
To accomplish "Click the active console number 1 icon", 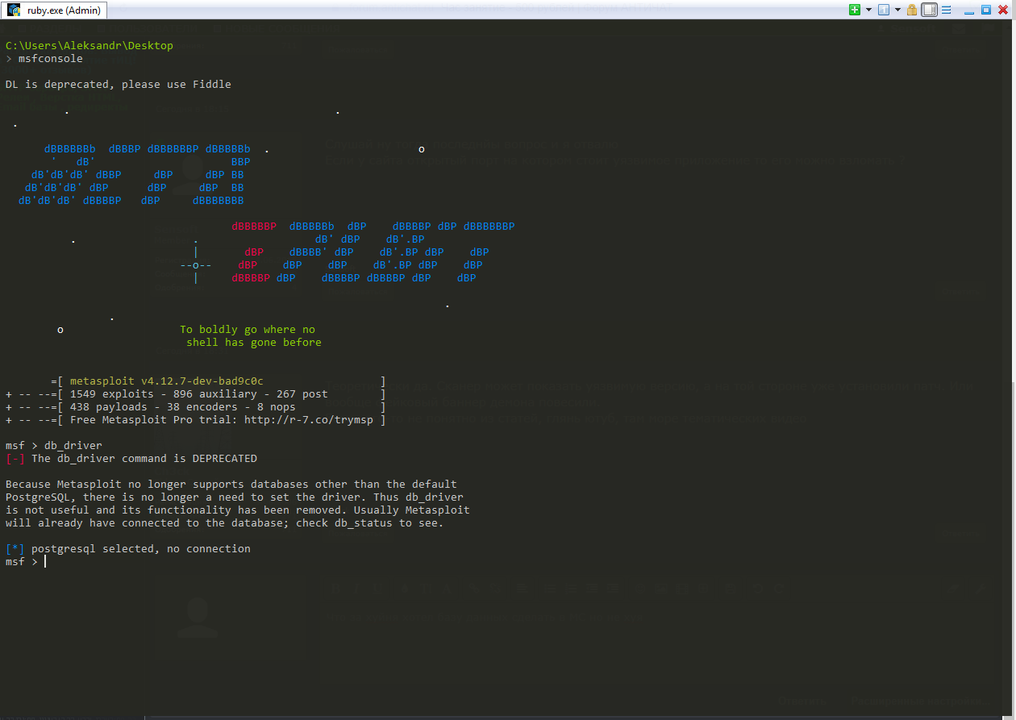I will [x=884, y=10].
